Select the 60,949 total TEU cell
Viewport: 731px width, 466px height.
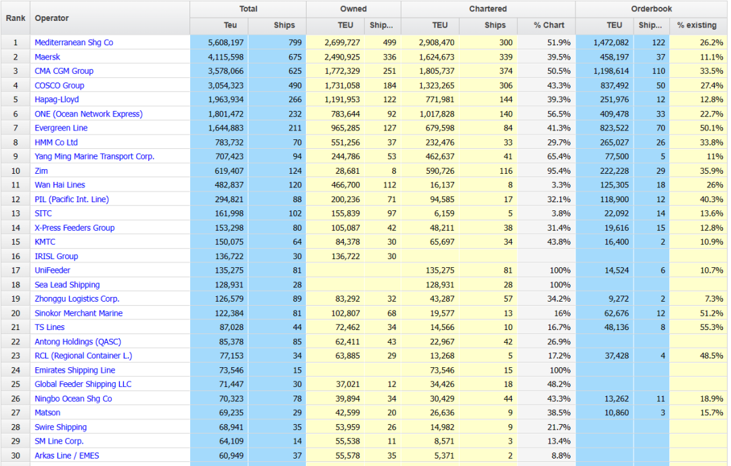click(219, 455)
